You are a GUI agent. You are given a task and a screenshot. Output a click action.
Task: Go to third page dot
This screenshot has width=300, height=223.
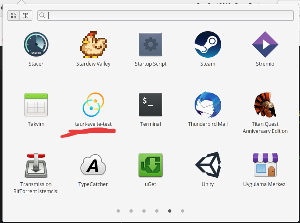[144, 211]
